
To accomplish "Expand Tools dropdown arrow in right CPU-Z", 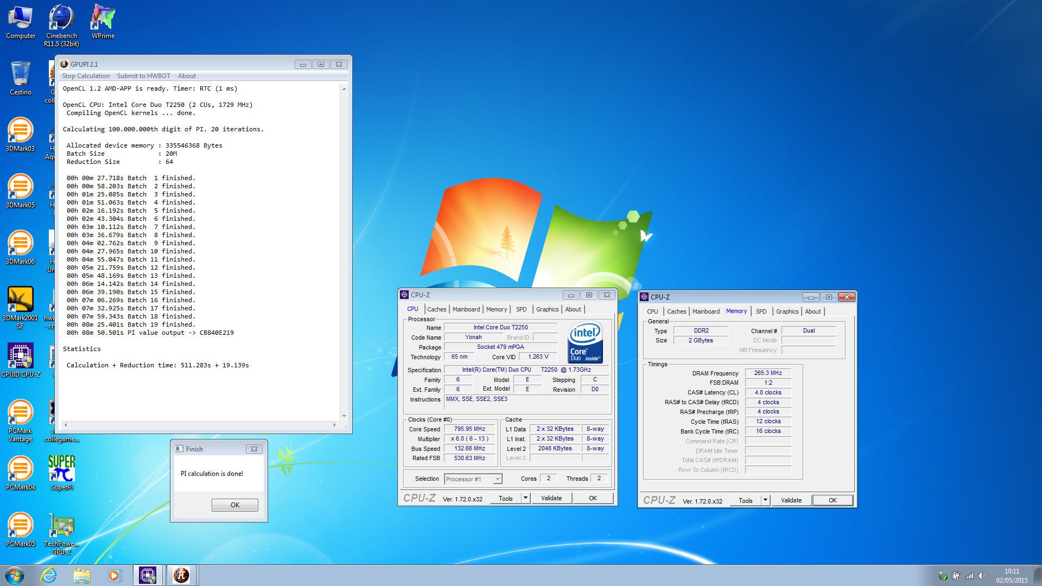I will click(x=765, y=501).
